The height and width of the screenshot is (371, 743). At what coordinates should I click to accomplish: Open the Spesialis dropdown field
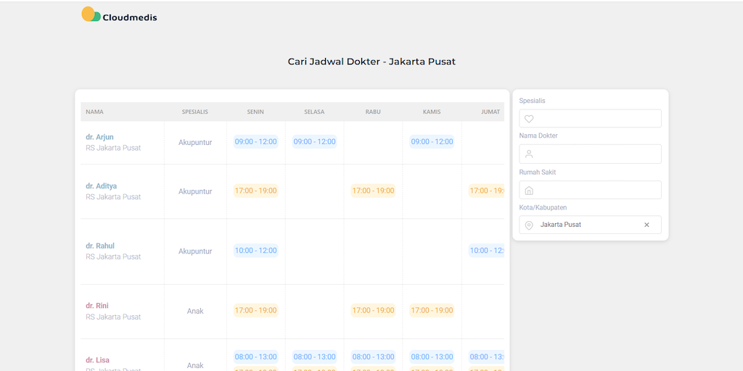pos(595,119)
